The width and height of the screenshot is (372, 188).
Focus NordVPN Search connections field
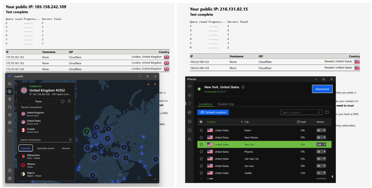click(x=46, y=140)
